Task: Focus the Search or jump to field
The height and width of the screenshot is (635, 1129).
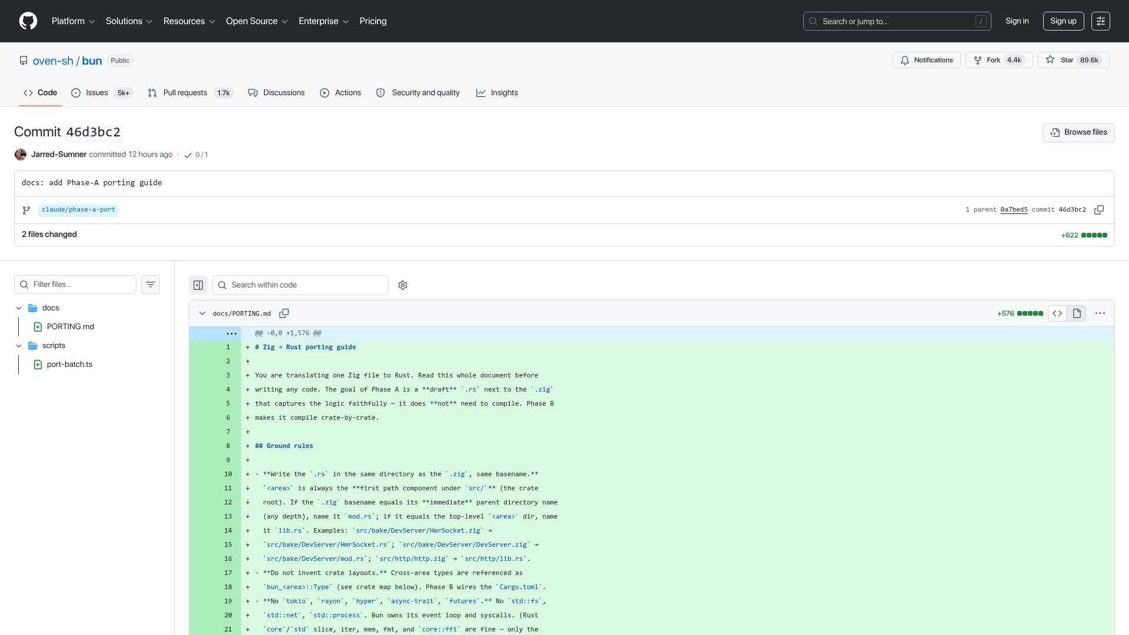Action: [897, 21]
